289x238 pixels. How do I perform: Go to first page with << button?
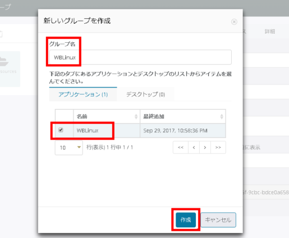pos(180,147)
